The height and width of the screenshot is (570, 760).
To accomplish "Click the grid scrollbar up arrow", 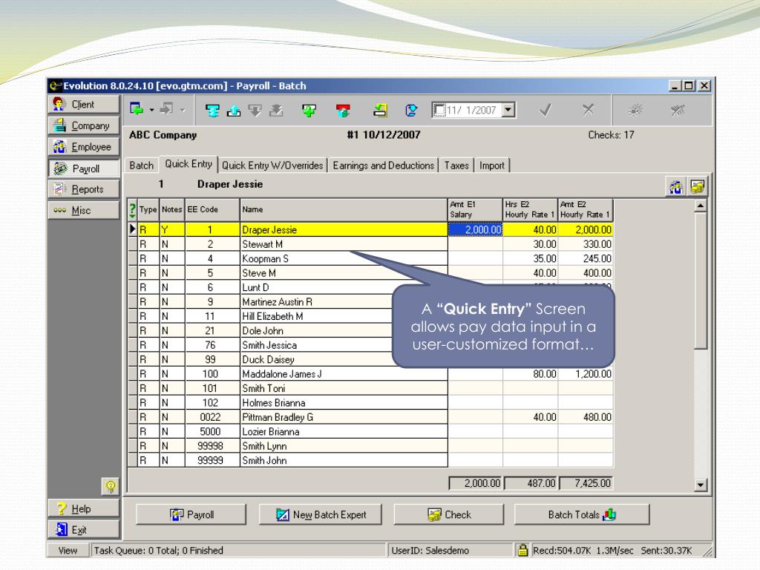I will point(701,206).
